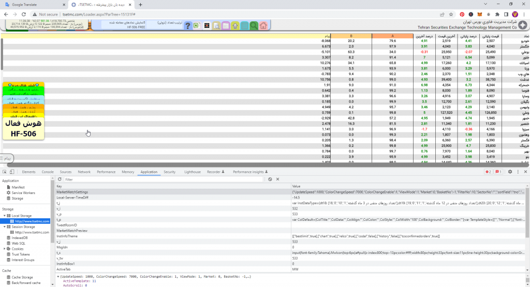Toggle the browser side panel button

point(506,14)
